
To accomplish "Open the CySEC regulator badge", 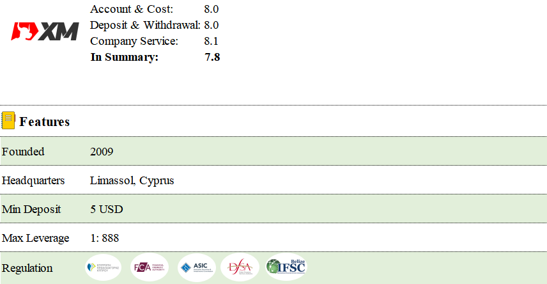I will tap(103, 267).
